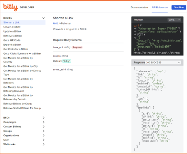
Task: Click the Shorten a Link heading
Action: (x=63, y=18)
